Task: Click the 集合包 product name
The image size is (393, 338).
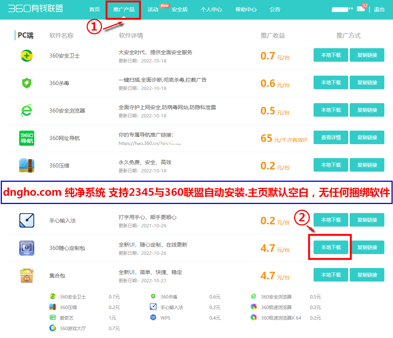Action: point(57,276)
